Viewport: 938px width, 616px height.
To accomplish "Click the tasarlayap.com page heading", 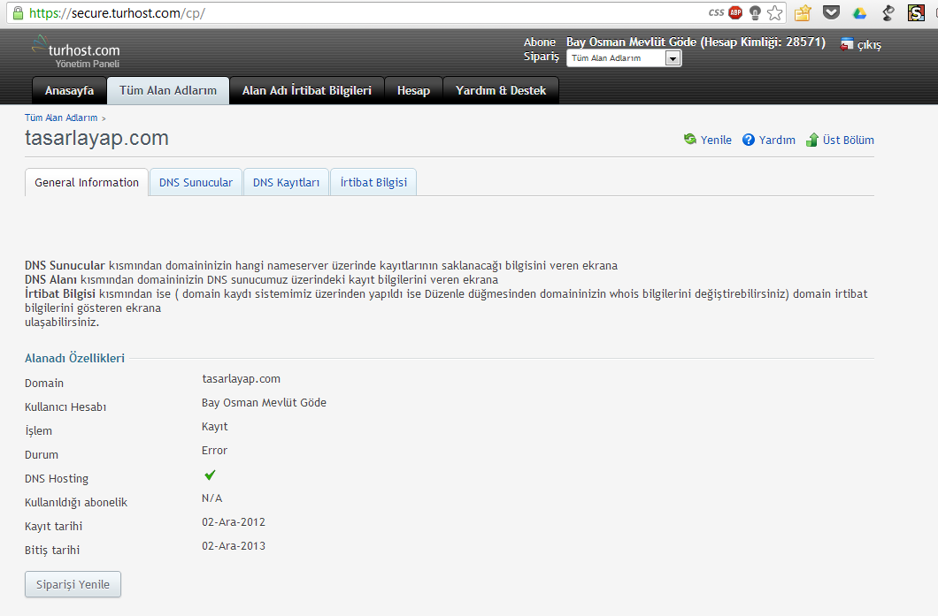I will coord(97,138).
